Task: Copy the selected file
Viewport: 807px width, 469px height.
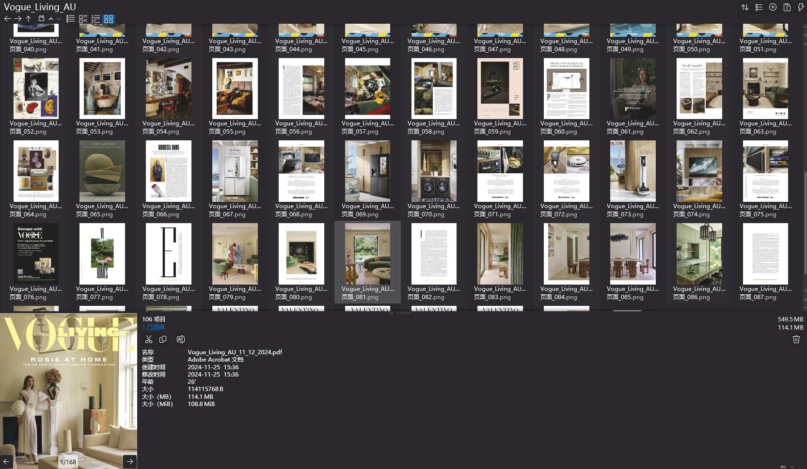Action: click(163, 339)
